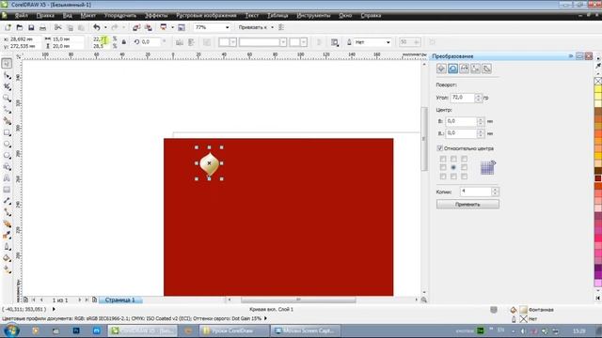Select the Smart Fill tool
The height and width of the screenshot is (338, 602).
point(7,121)
